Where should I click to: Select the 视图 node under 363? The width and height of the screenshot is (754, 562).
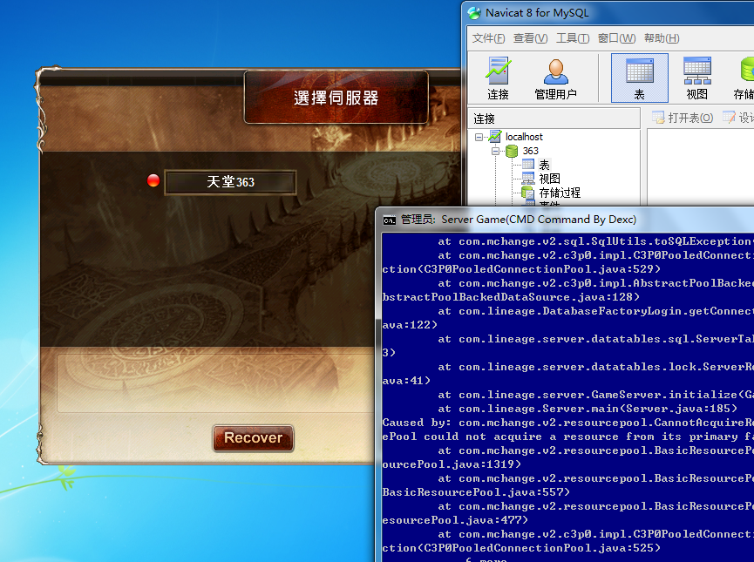[549, 179]
